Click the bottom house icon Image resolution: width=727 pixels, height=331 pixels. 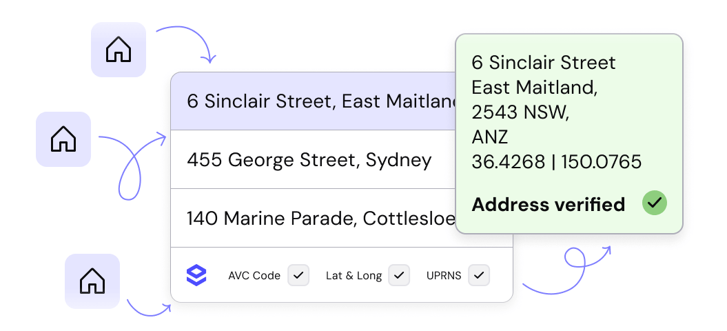[x=92, y=281]
